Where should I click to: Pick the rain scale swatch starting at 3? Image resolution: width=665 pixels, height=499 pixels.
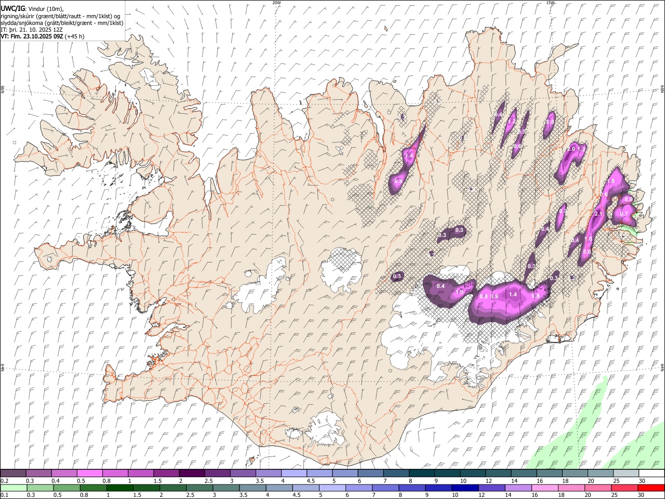coord(227,488)
